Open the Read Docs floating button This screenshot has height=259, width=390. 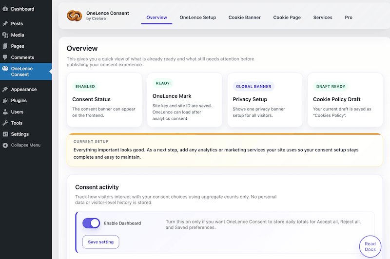(370, 246)
